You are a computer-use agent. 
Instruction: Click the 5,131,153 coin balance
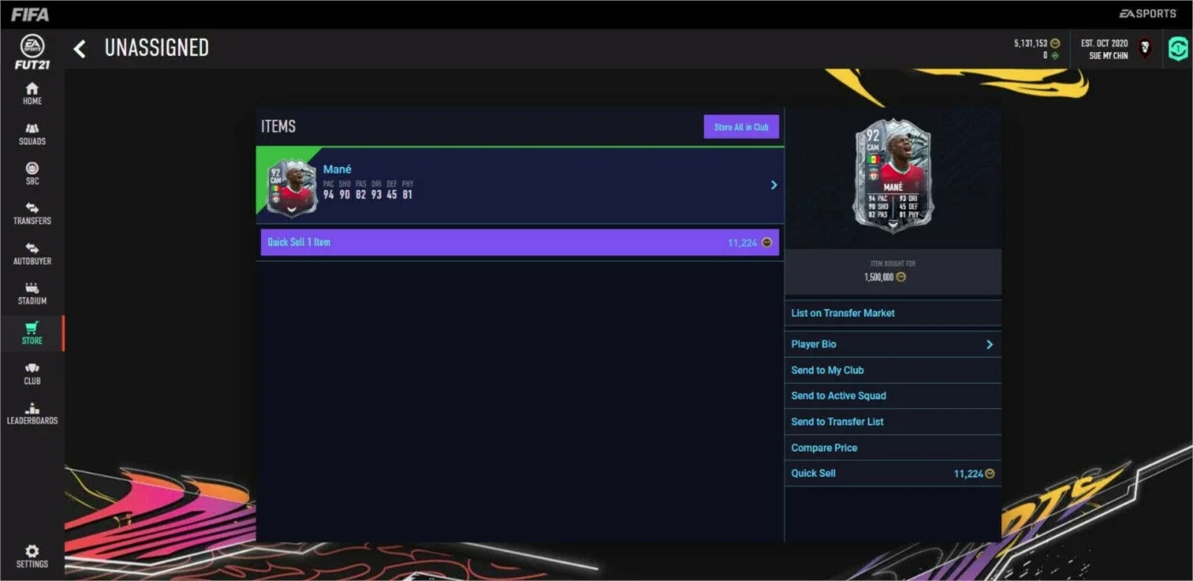coord(1030,43)
